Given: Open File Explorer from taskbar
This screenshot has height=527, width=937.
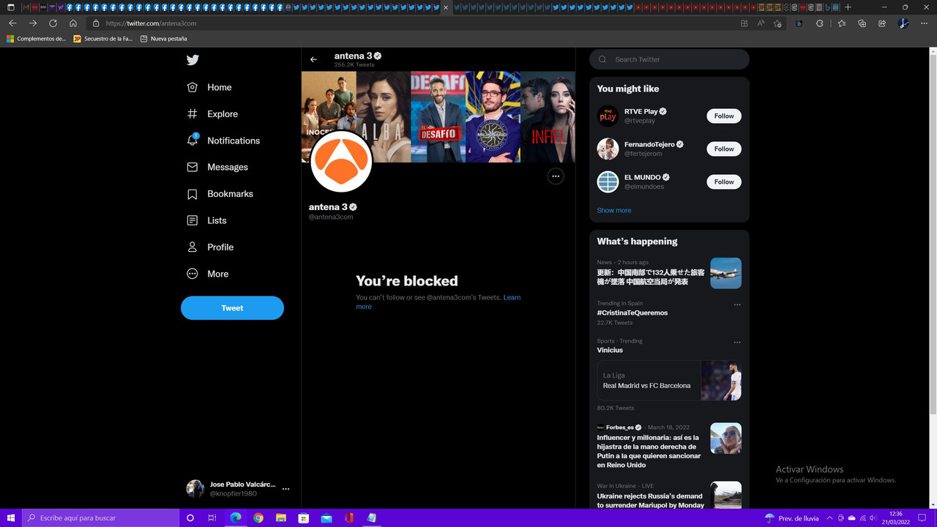Looking at the screenshot, I should click(280, 517).
